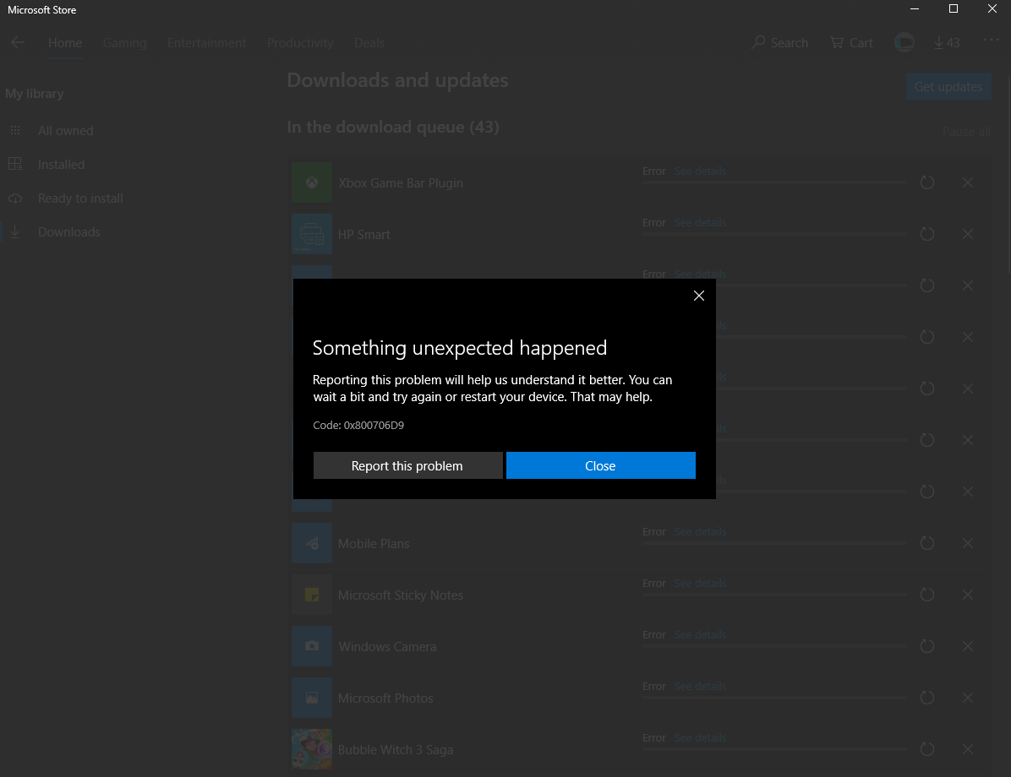Minimize the Microsoft Store window
The image size is (1011, 777).
point(915,8)
